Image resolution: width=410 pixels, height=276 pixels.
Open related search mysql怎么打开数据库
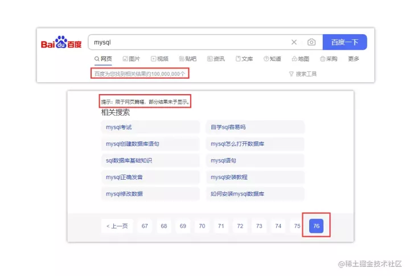tap(255, 144)
